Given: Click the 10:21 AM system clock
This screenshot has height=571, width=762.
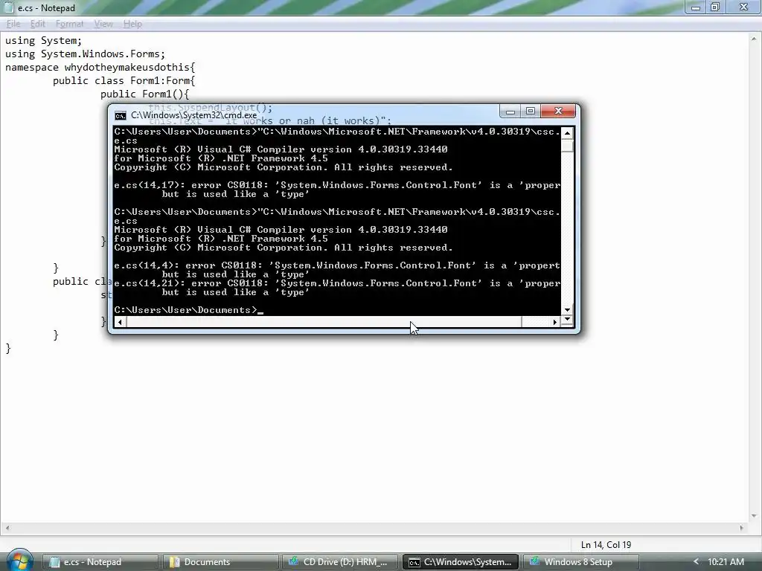Looking at the screenshot, I should 726,562.
